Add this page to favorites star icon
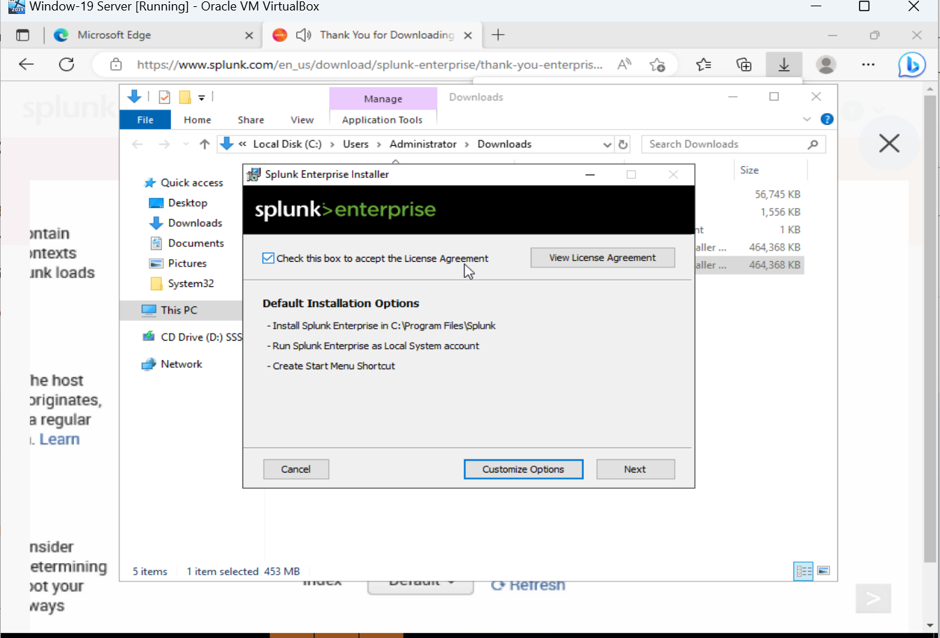The width and height of the screenshot is (940, 638). pos(657,65)
